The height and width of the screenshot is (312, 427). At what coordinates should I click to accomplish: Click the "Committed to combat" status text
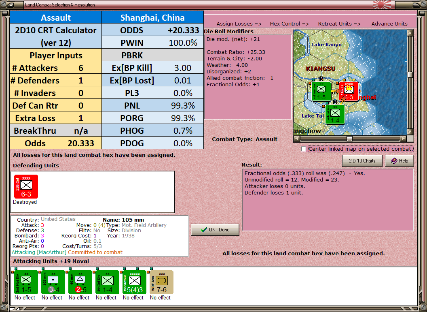click(x=95, y=252)
